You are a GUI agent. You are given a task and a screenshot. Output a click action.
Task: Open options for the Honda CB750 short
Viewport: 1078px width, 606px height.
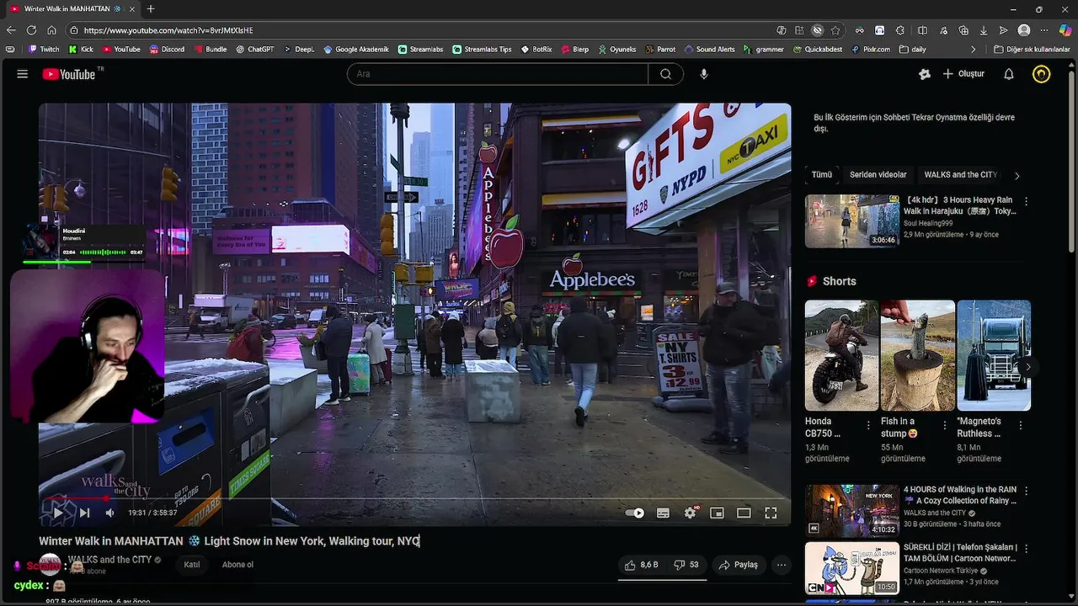(868, 426)
